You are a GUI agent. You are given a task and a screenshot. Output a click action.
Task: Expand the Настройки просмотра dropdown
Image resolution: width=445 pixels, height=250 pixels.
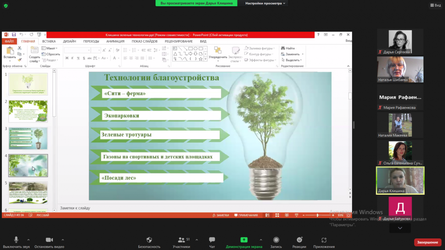(266, 3)
